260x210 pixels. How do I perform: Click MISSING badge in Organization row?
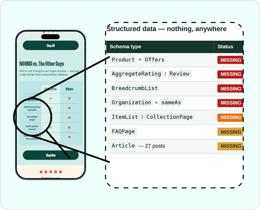coord(230,103)
